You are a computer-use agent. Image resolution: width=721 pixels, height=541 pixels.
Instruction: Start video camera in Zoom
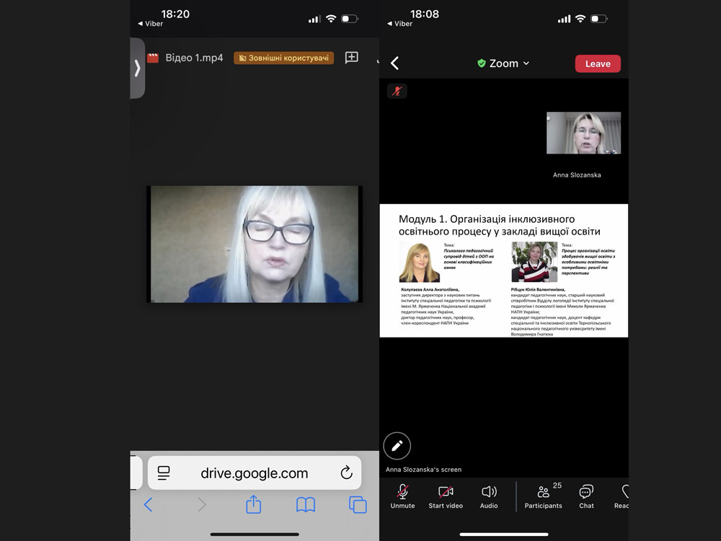446,496
